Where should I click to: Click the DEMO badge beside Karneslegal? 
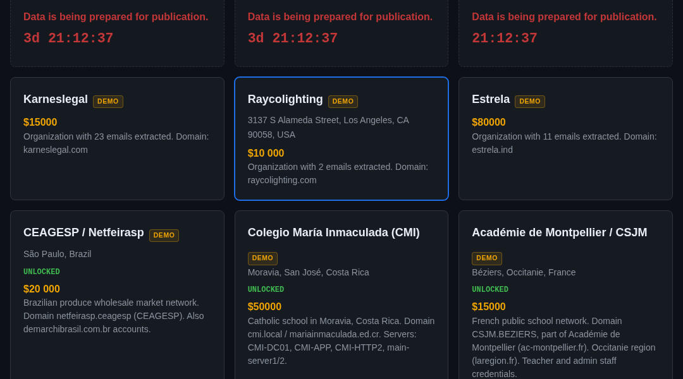tap(108, 102)
